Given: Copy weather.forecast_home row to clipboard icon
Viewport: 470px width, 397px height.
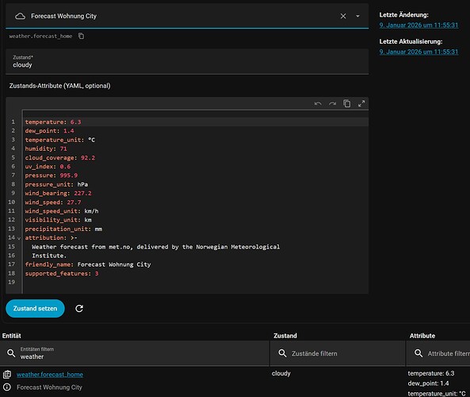Looking at the screenshot, I should coord(7,374).
